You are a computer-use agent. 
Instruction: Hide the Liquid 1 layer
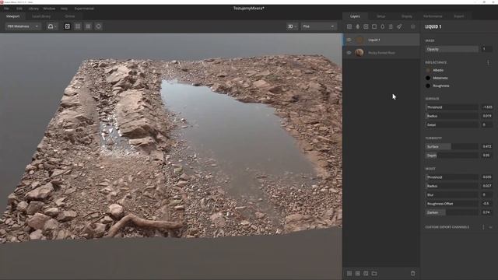[349, 40]
